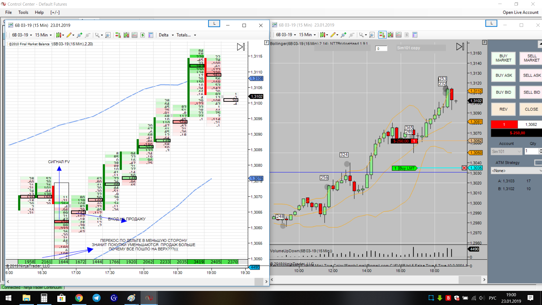Click the BUY MARKET button
This screenshot has width=542, height=305.
pos(503,58)
